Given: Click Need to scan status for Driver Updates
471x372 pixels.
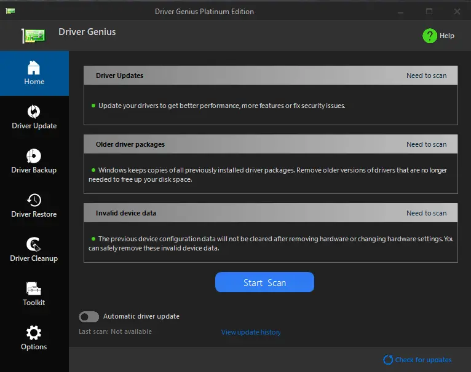Looking at the screenshot, I should coord(427,76).
